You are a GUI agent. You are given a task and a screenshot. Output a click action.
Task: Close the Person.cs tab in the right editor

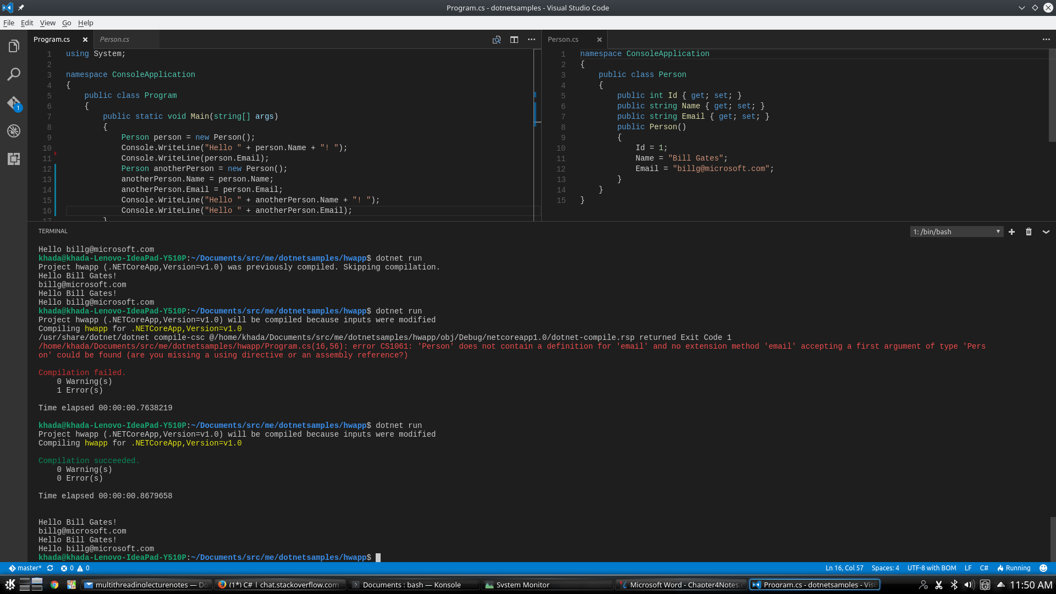(x=599, y=40)
